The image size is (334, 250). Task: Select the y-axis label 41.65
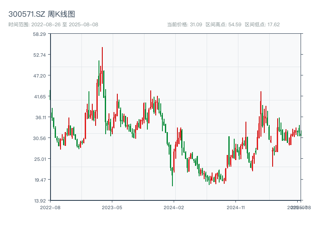point(40,97)
